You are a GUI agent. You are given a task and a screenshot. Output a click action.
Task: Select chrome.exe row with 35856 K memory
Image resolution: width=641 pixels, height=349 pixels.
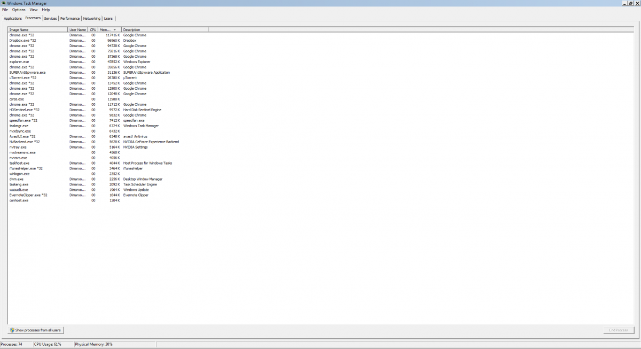[108, 67]
